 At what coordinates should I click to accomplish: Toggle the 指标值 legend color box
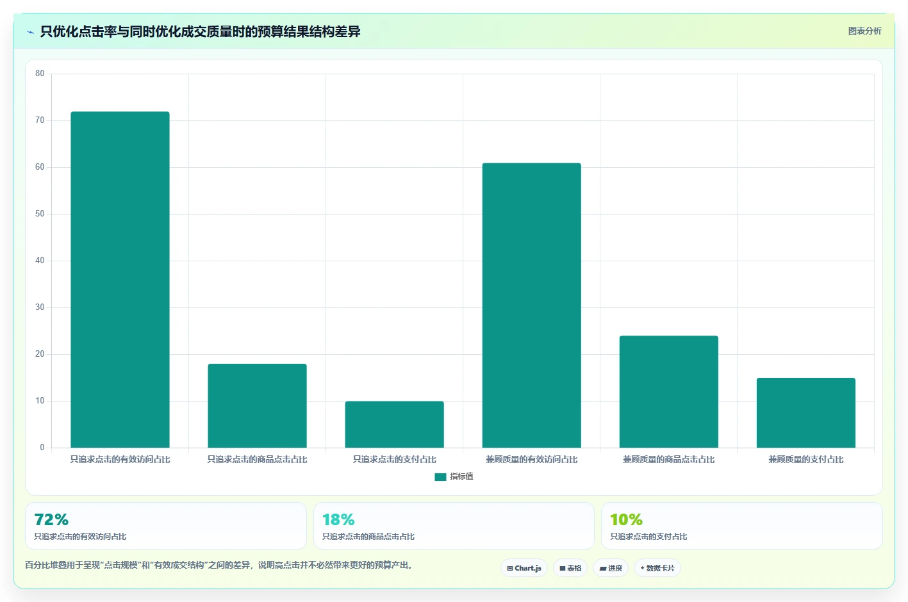tap(440, 476)
